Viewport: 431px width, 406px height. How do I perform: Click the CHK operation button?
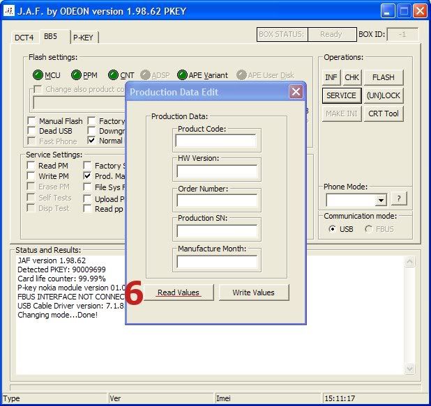coord(351,77)
